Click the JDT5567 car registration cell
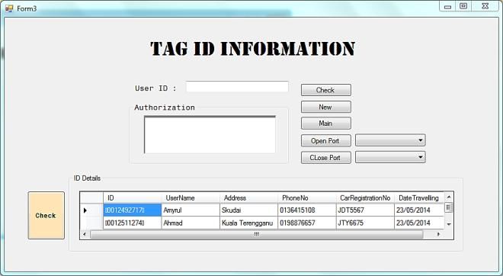This screenshot has height=276, width=503. pos(365,210)
